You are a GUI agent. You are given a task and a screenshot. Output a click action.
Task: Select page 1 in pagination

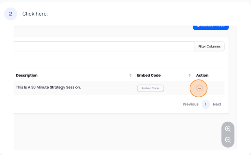(206, 104)
